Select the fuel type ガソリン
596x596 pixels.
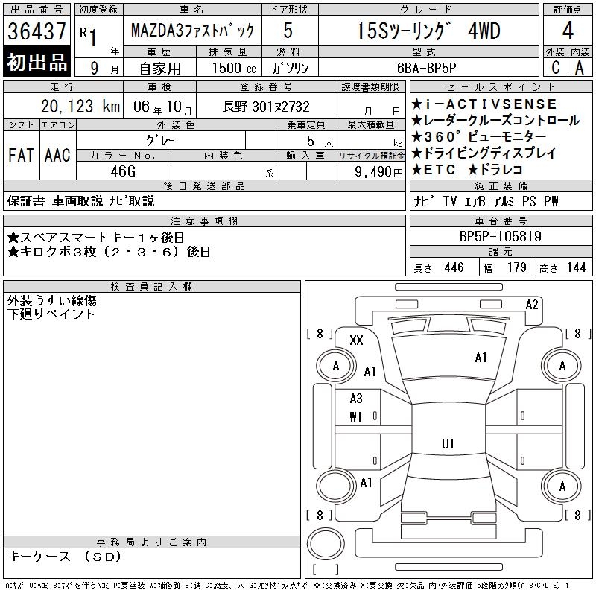(290, 68)
